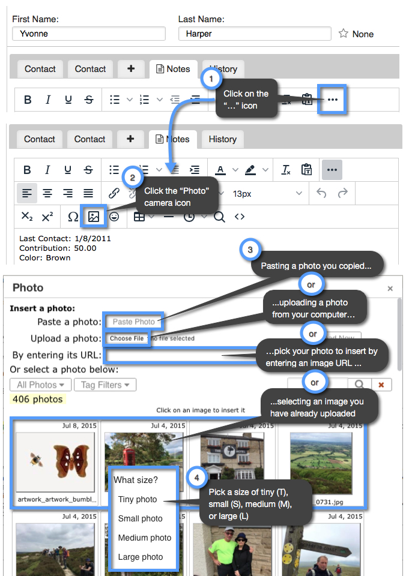The height and width of the screenshot is (576, 406).
Task: Choose Tiny photo from the size menu
Action: click(138, 499)
